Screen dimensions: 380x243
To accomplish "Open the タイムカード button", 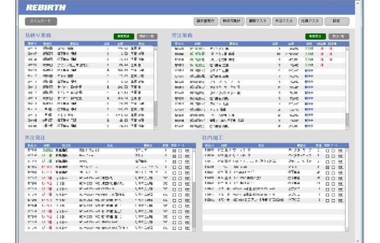I will 41,21.
